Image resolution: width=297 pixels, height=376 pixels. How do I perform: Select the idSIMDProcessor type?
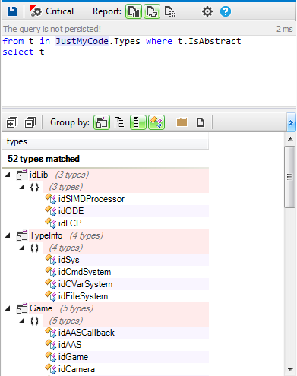91,199
